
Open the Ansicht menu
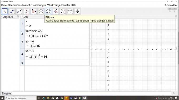tap(26, 5)
